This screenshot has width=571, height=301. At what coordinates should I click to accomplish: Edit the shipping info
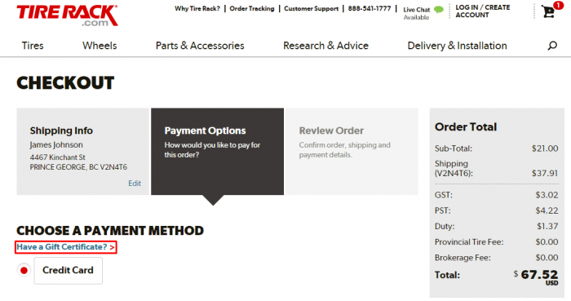click(x=135, y=183)
